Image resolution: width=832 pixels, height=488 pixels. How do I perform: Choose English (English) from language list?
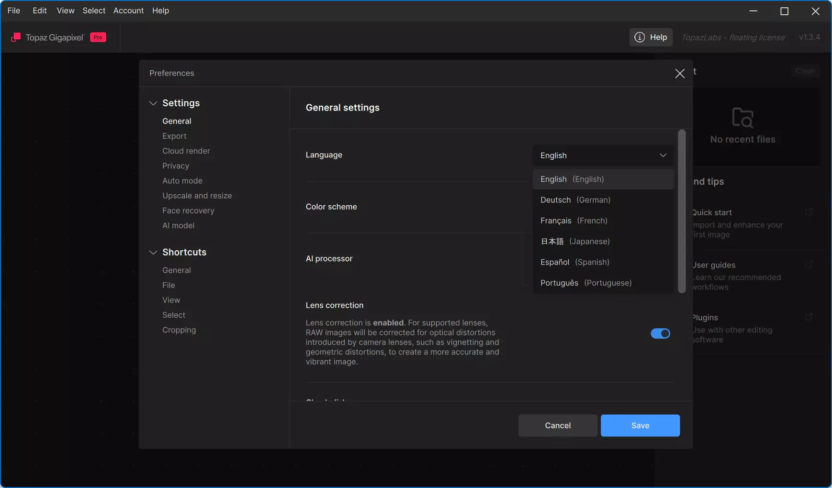tap(603, 179)
